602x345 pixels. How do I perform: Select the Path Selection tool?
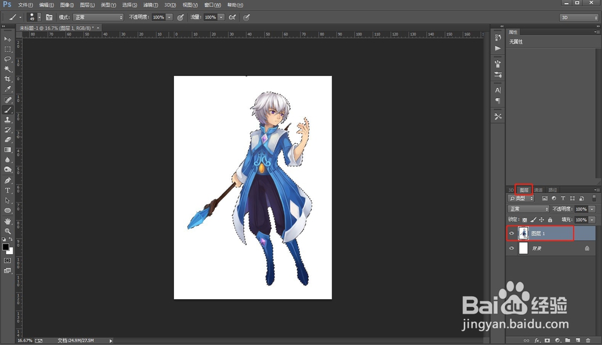[7, 200]
